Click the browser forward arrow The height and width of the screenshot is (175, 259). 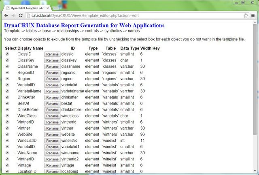pyautogui.click(x=13, y=15)
